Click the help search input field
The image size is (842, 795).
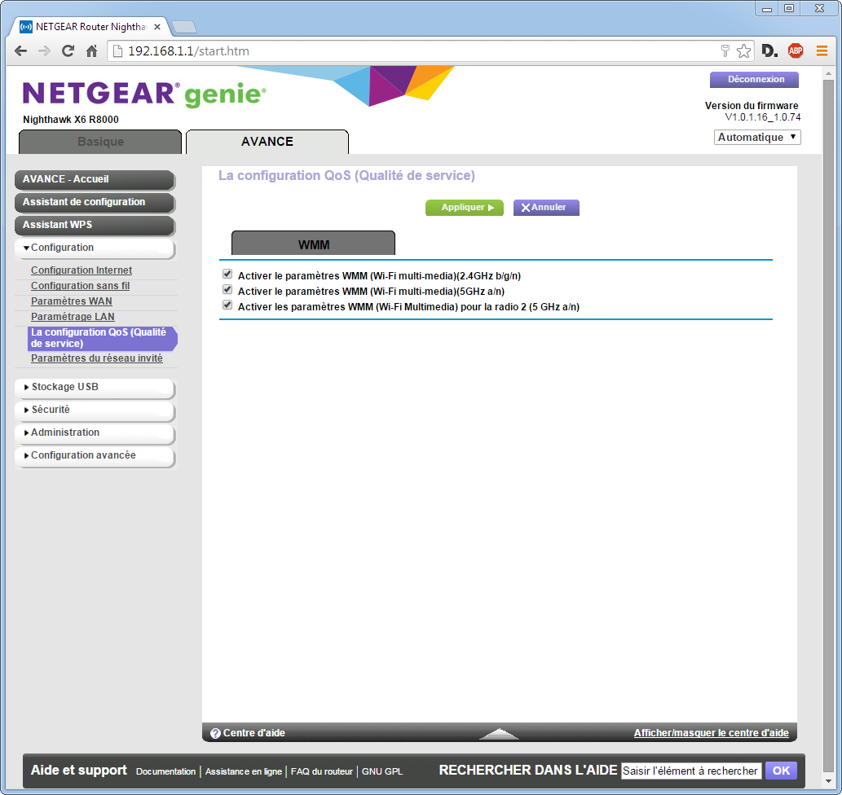(x=690, y=771)
